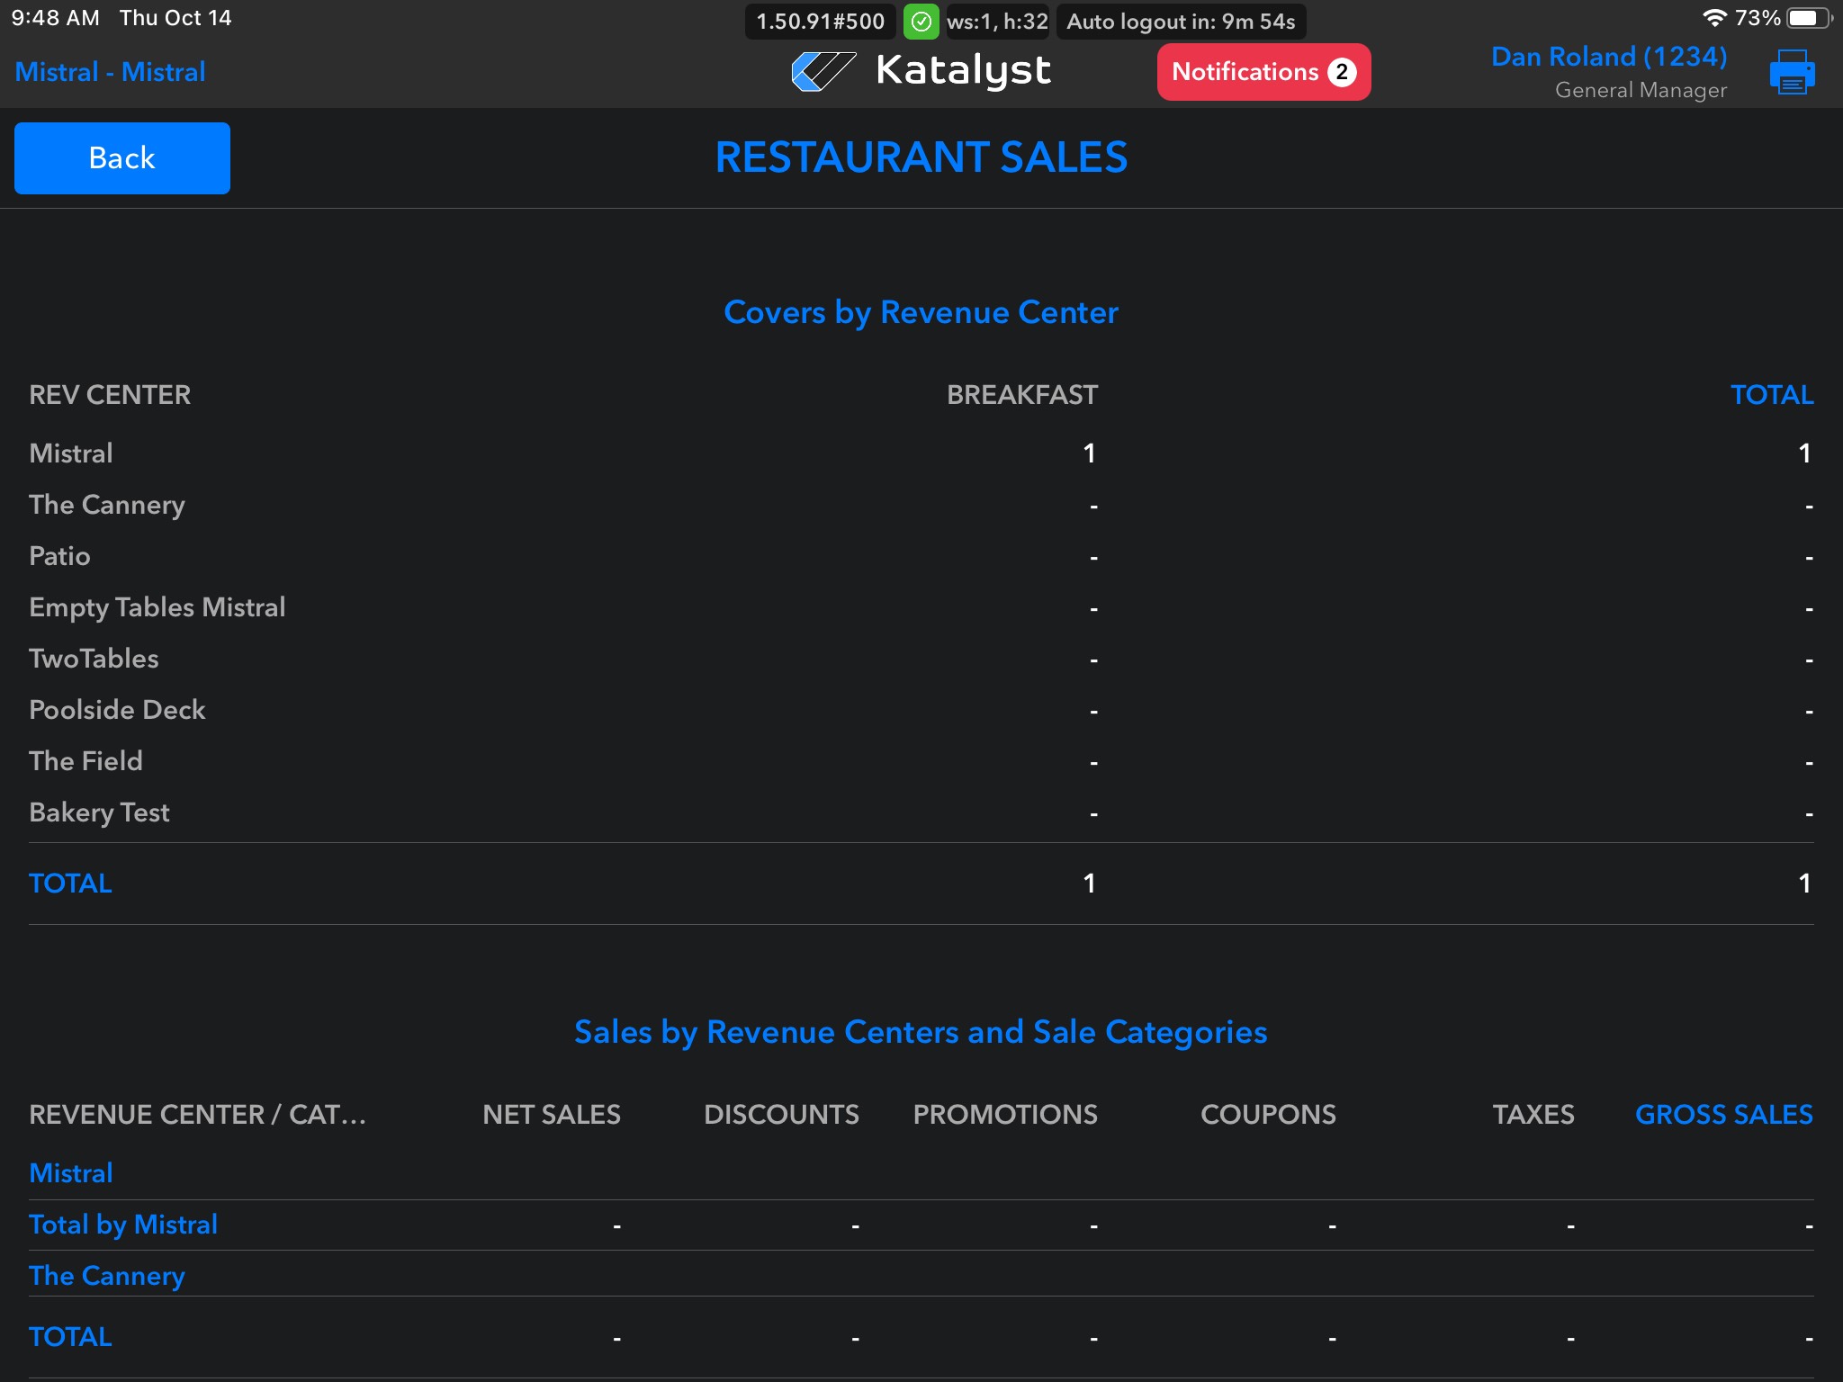Click the version 1.50.91#500 label
Screen dimensions: 1843x1382
pyautogui.click(x=820, y=22)
